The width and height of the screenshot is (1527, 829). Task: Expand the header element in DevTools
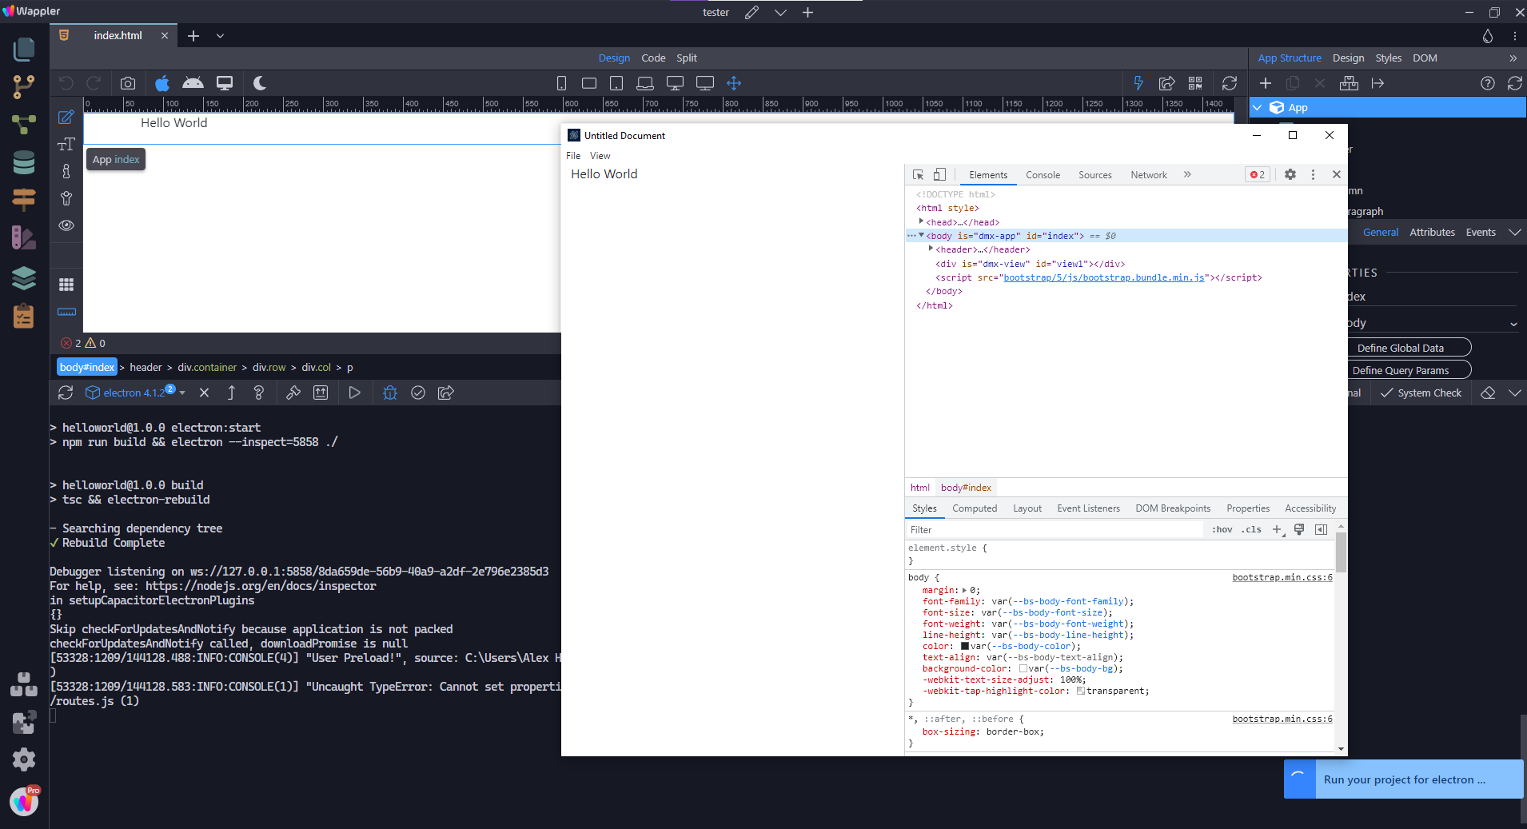click(931, 249)
